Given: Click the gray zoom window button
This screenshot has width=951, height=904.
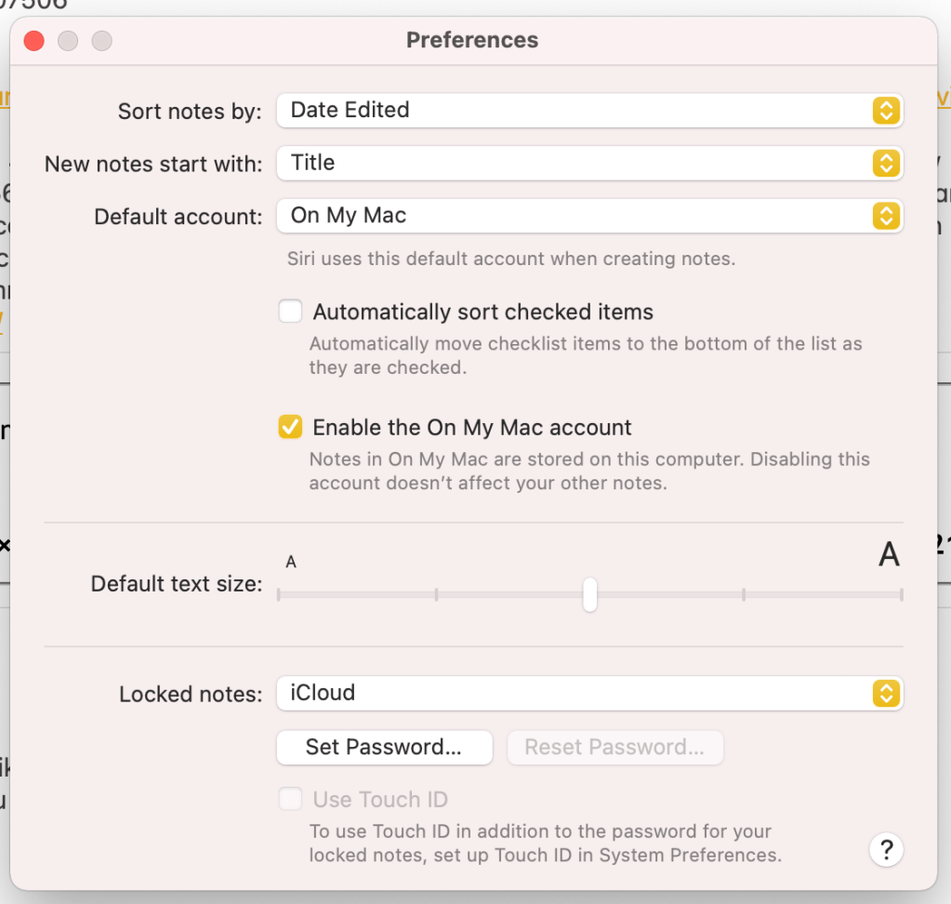Looking at the screenshot, I should [x=101, y=41].
